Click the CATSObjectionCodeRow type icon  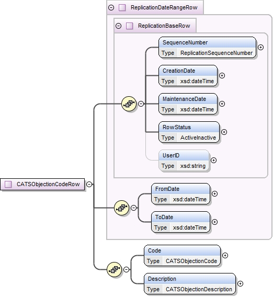pos(8,184)
